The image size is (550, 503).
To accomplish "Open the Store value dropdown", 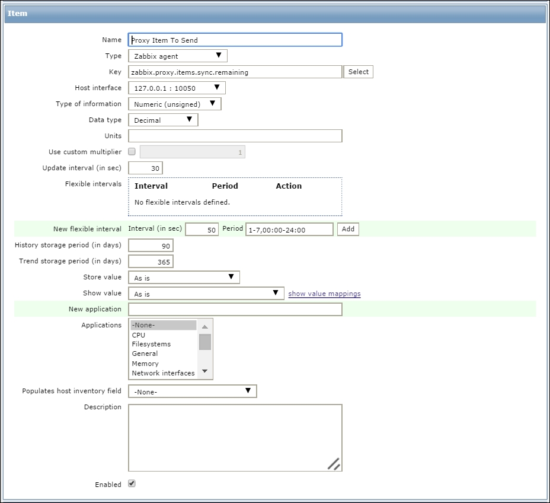I will point(184,277).
